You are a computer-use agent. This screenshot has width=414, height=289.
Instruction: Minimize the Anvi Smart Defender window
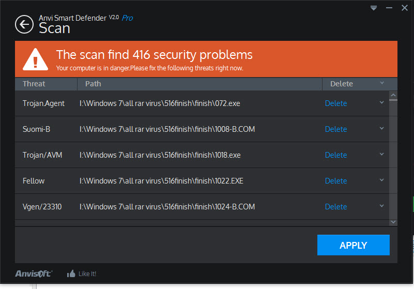388,8
